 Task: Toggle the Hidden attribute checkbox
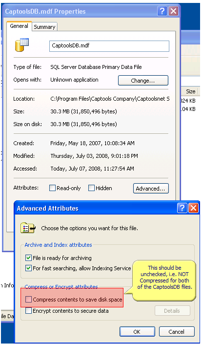(91, 188)
